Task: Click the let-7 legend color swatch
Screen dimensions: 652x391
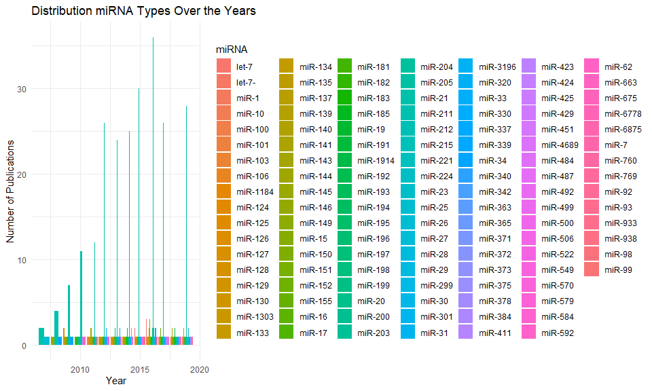Action: (x=223, y=67)
